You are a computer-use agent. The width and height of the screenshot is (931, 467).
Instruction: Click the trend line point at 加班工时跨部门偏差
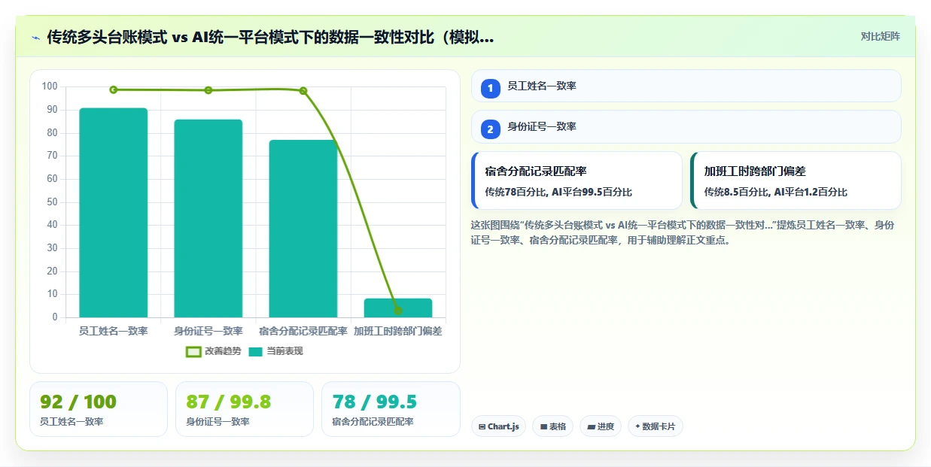point(398,311)
